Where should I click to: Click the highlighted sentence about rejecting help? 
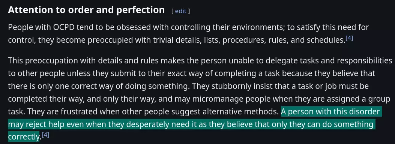[x=191, y=124]
